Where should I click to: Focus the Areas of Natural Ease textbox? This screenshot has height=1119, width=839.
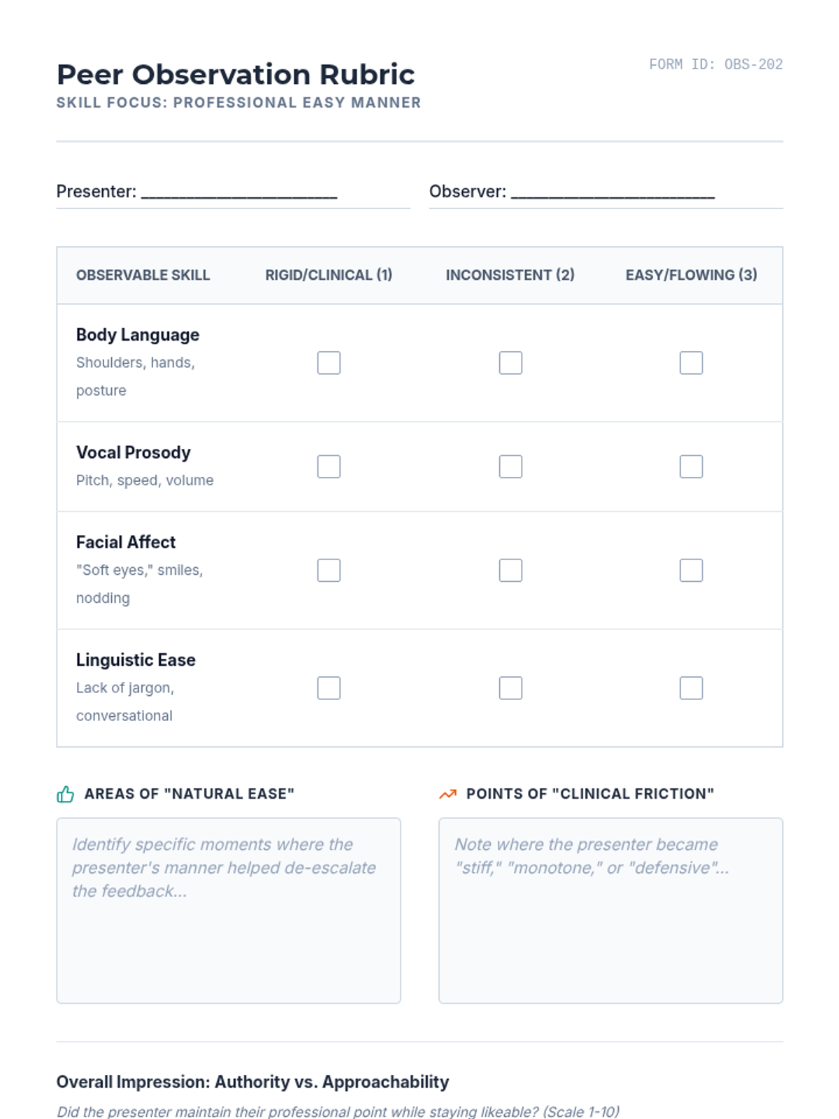pyautogui.click(x=229, y=911)
